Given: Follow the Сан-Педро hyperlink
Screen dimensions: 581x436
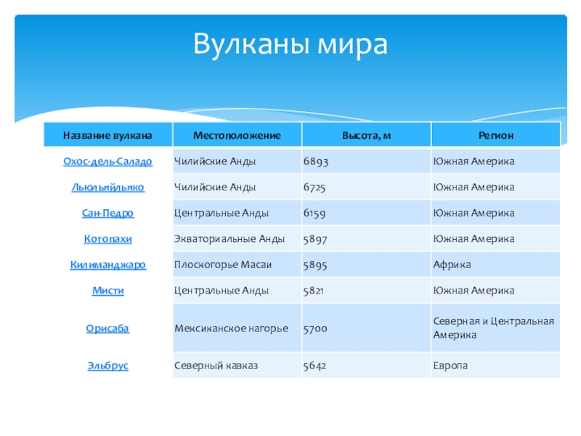Looking at the screenshot, I should [x=107, y=213].
